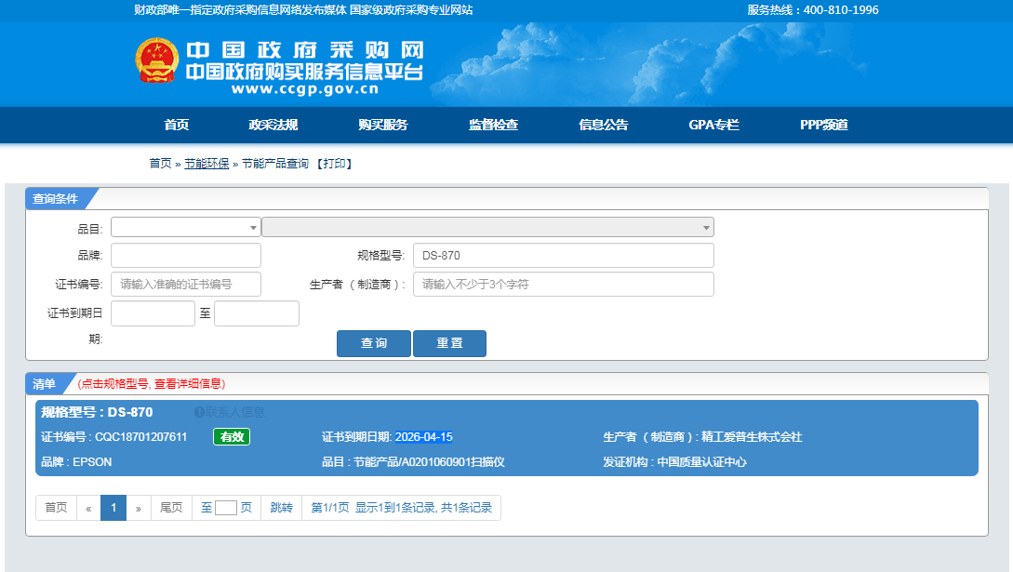Open the 购买服务 navigation item
Screen dimensions: 1013x572
click(383, 125)
